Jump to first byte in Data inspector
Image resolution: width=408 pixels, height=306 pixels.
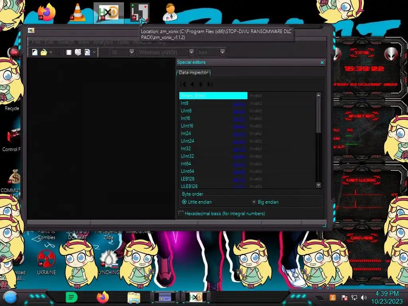183,84
